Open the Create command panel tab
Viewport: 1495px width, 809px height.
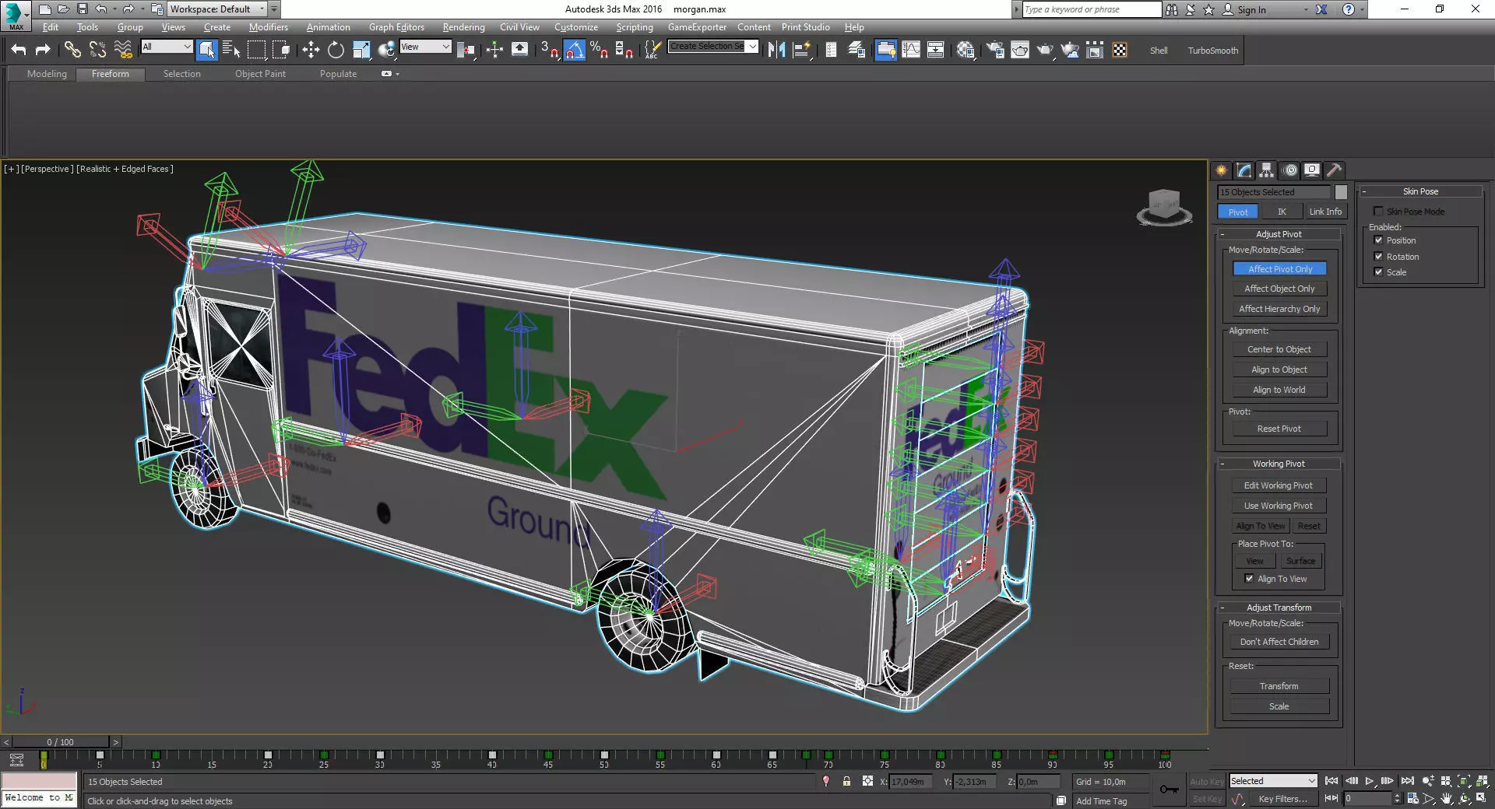coord(1222,170)
